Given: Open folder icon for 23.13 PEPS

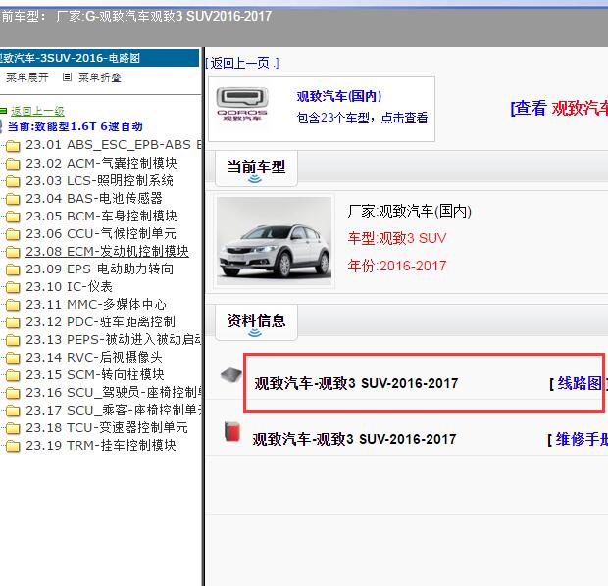Looking at the screenshot, I should [13, 341].
